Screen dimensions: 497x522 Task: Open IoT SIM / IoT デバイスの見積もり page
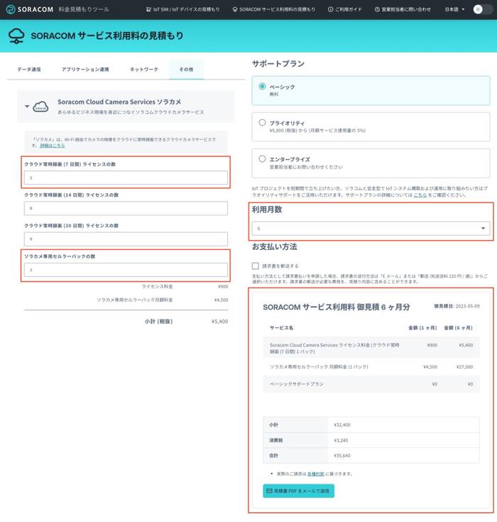tap(182, 9)
